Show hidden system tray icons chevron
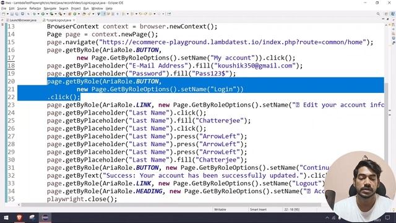 click(327, 217)
